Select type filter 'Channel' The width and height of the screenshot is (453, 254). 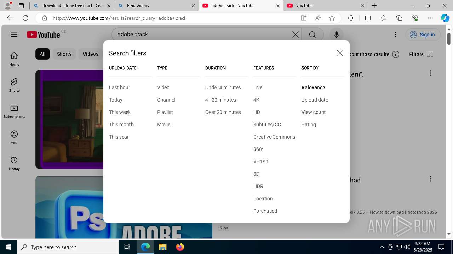tap(166, 100)
